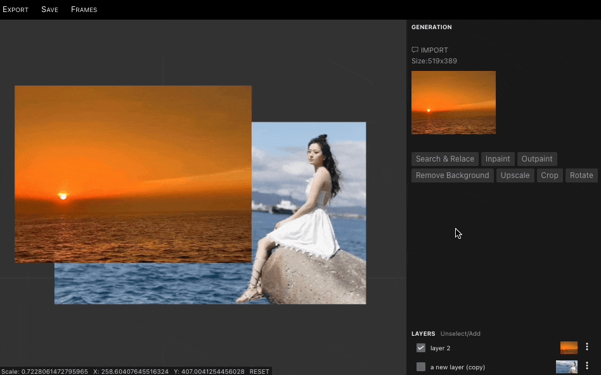The image size is (601, 375).
Task: Start the Outpaint action
Action: (537, 159)
